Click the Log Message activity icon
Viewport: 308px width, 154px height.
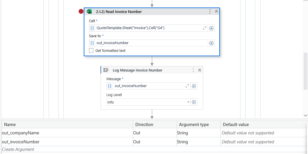pos(106,70)
